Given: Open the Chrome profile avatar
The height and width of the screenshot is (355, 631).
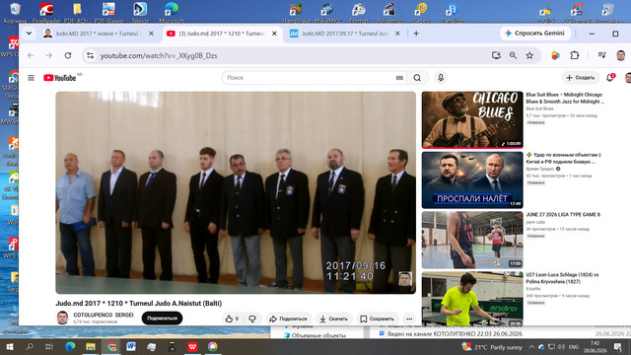Looking at the screenshot, I should tap(620, 55).
